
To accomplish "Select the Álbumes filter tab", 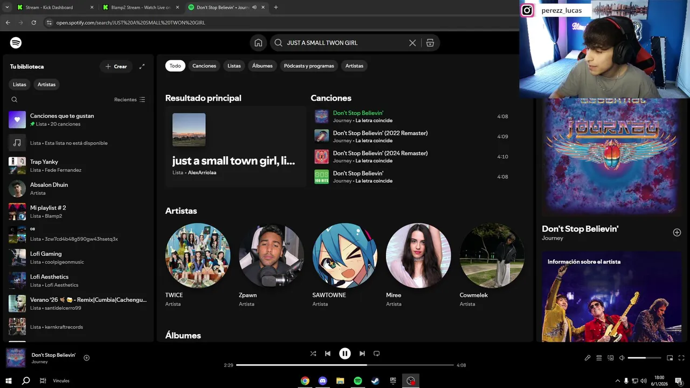I will coord(263,66).
